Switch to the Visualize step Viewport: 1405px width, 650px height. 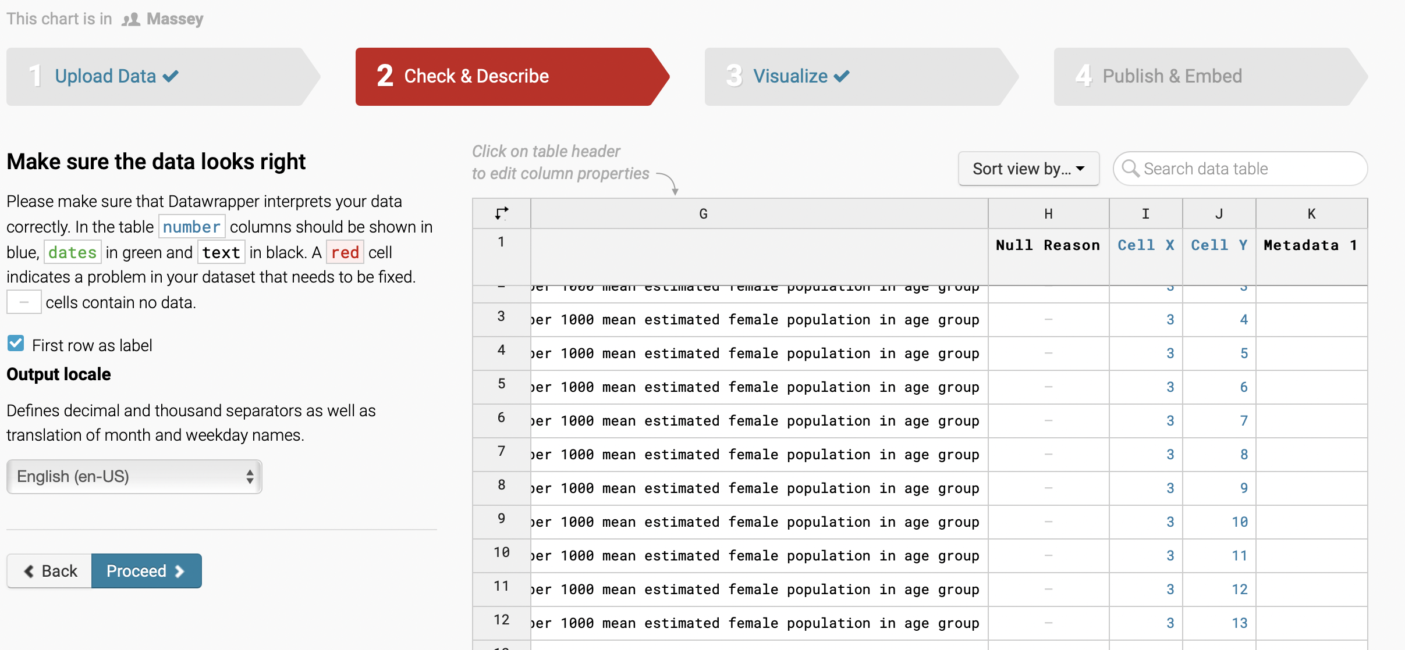(x=861, y=76)
